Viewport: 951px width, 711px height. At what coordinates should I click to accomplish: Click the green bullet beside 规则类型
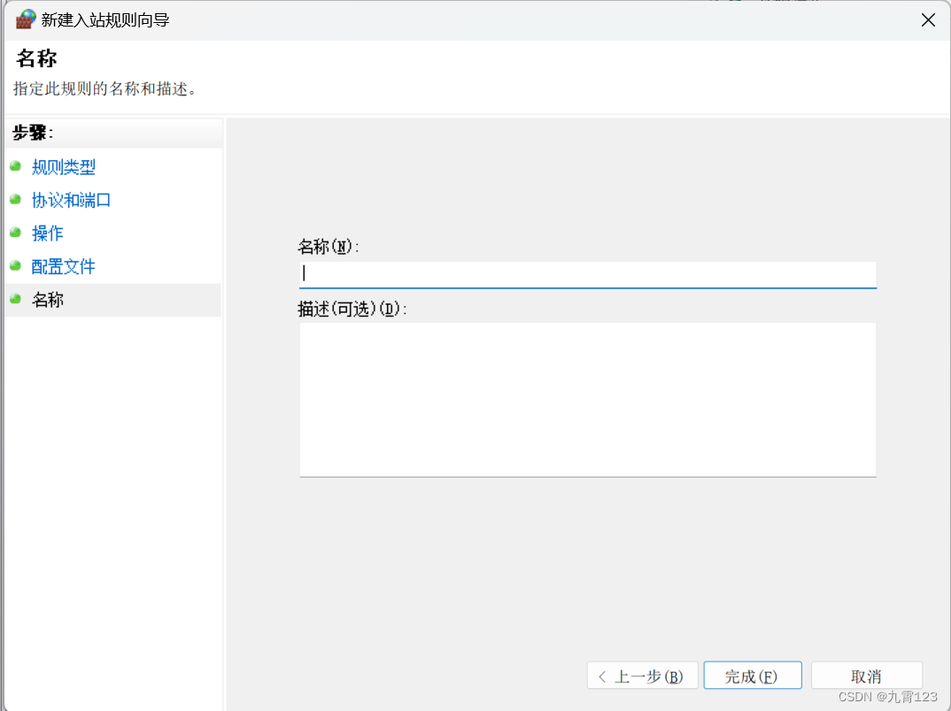tap(16, 166)
